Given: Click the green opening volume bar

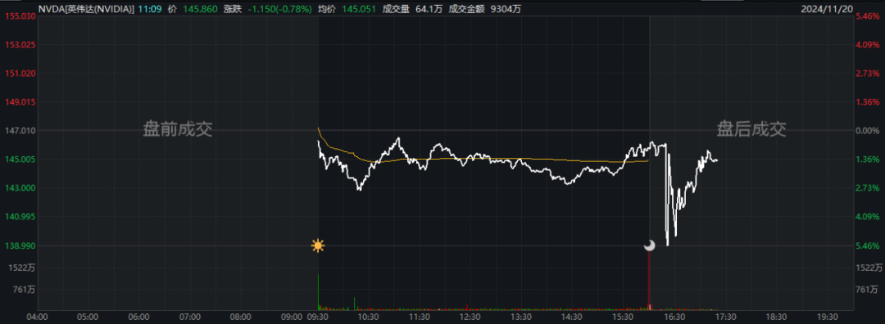Looking at the screenshot, I should pyautogui.click(x=318, y=292).
